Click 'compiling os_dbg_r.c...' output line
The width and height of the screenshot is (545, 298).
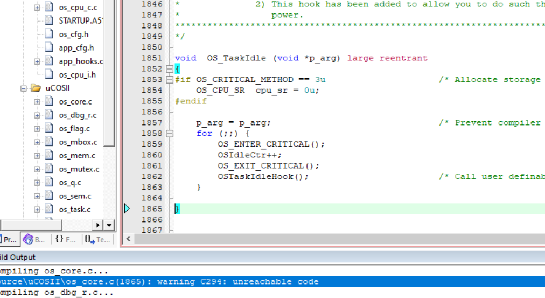(57, 293)
